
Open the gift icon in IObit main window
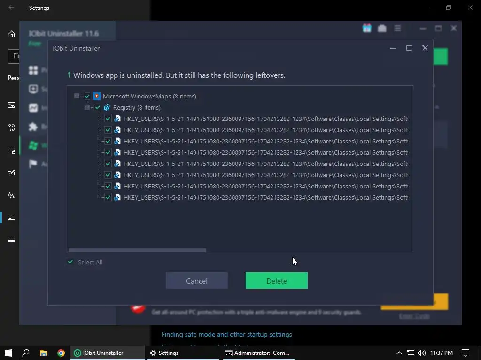[x=367, y=28]
